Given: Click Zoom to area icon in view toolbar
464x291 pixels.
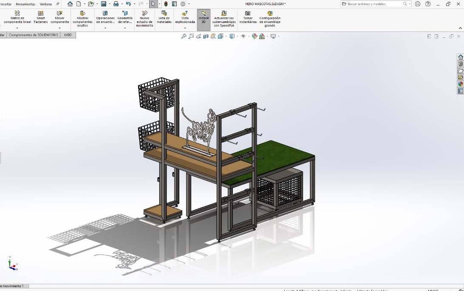Looking at the screenshot, I should point(191,36).
